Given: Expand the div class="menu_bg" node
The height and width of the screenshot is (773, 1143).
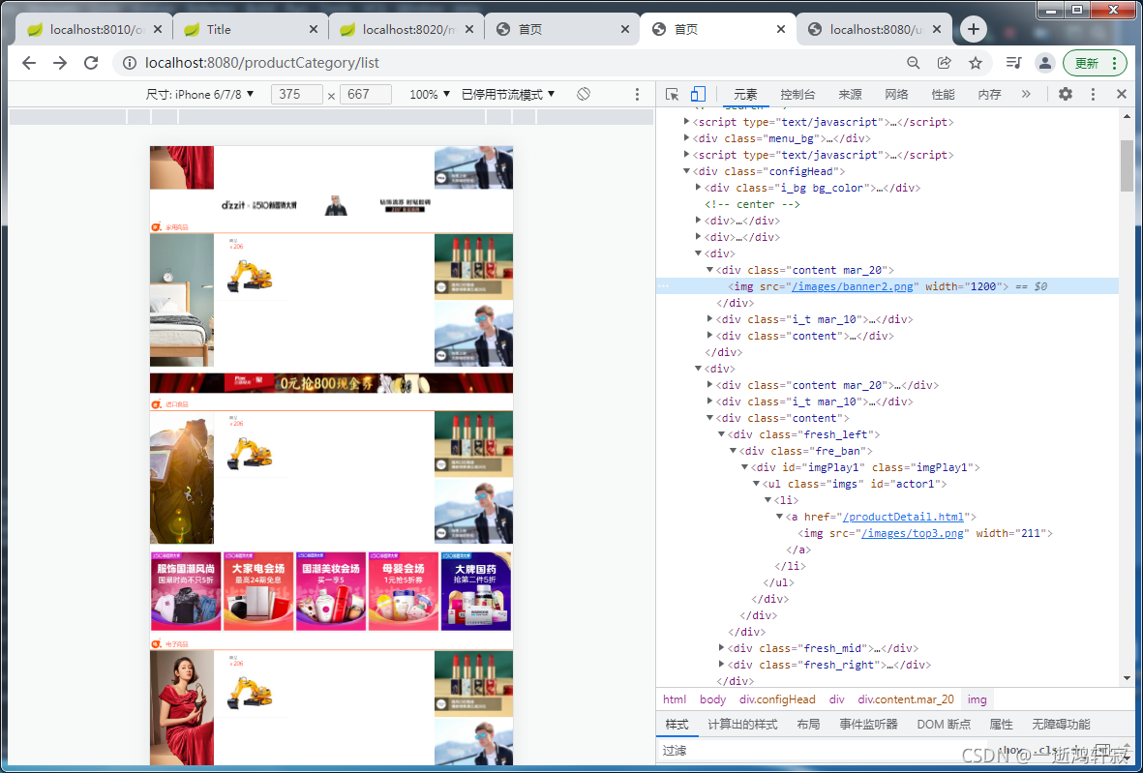Looking at the screenshot, I should 687,137.
